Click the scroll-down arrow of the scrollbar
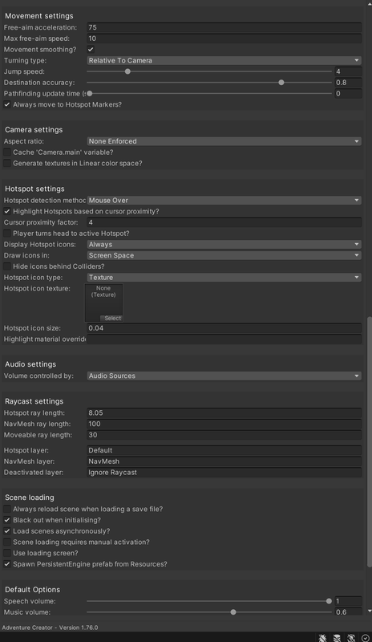The image size is (372, 642). (369, 612)
